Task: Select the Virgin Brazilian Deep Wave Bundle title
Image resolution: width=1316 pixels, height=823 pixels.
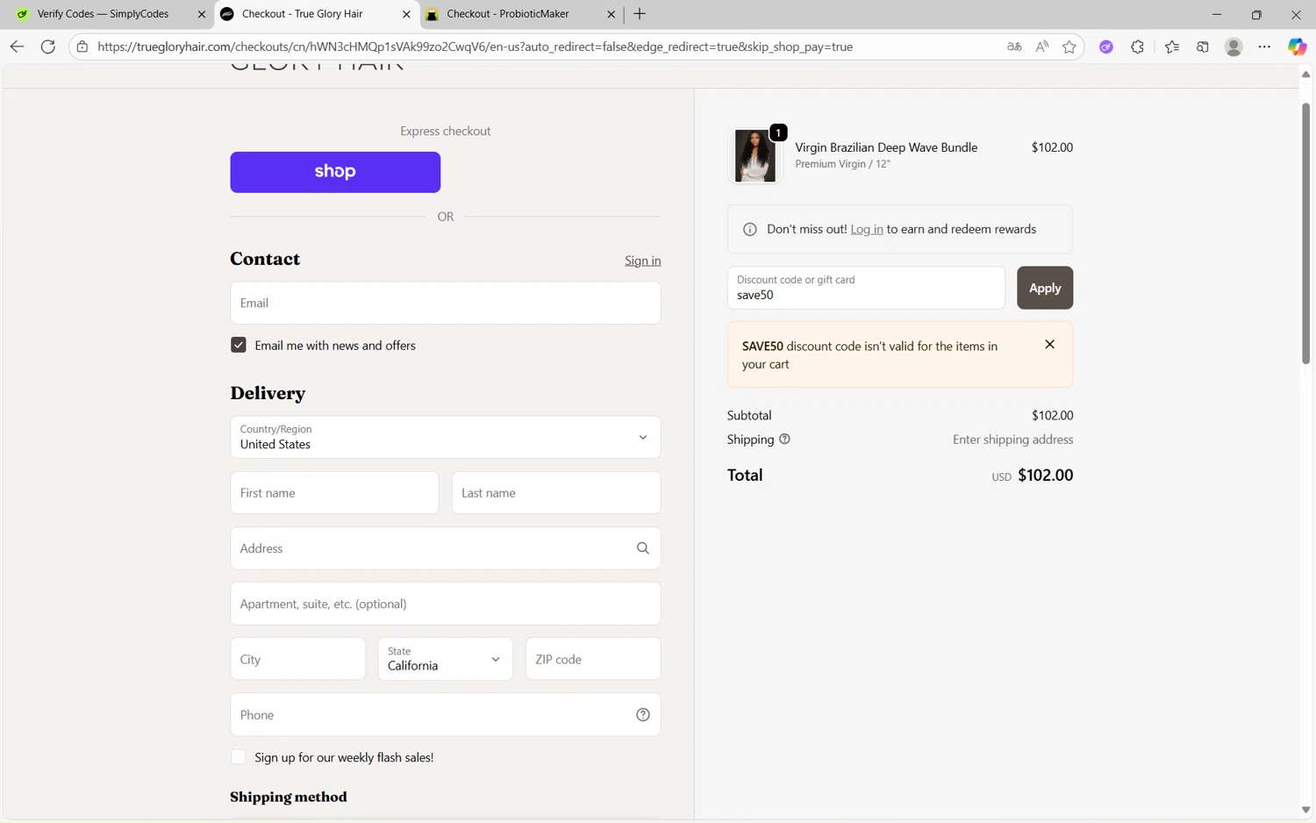Action: tap(886, 147)
